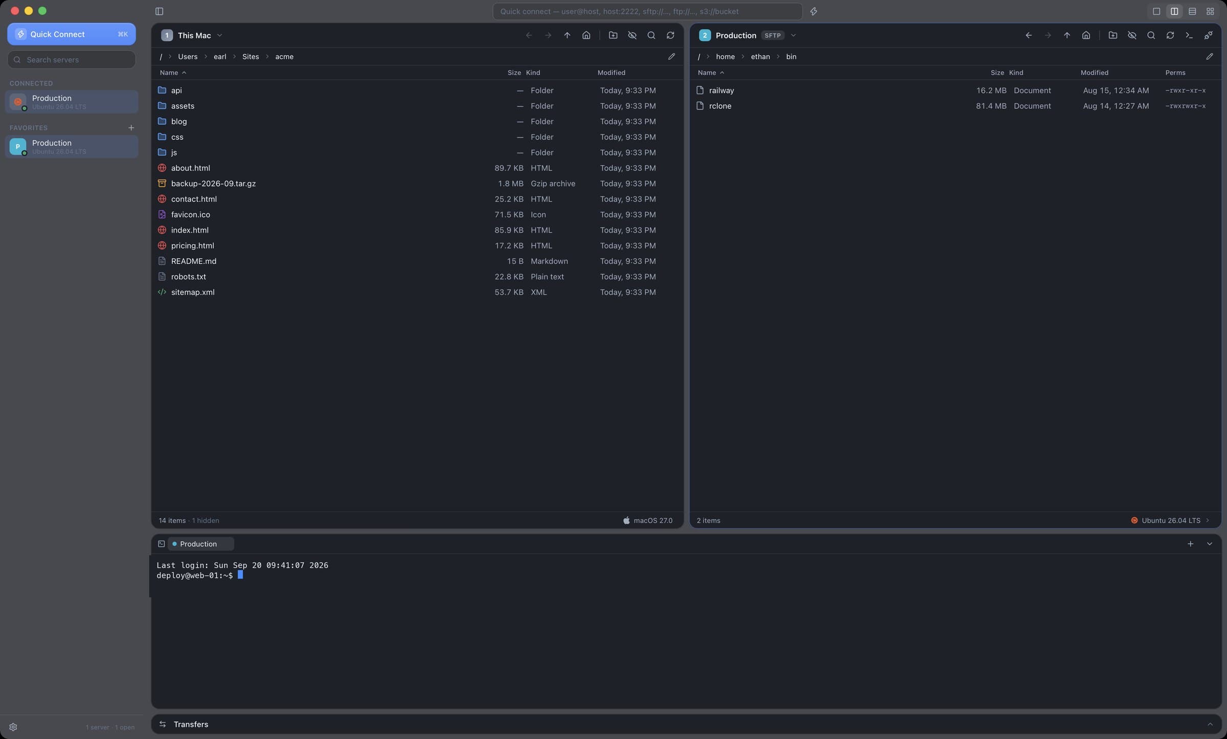The width and height of the screenshot is (1227, 739).
Task: Click the lightning connect icon beside address bar
Action: (813, 11)
